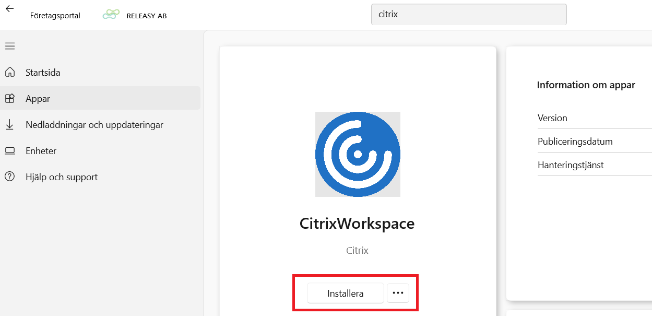This screenshot has width=652, height=316.
Task: Click the Företagsportal title text
Action: click(55, 16)
